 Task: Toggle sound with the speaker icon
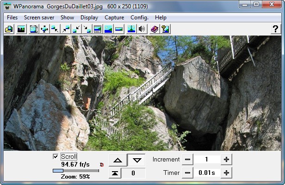[142, 29]
